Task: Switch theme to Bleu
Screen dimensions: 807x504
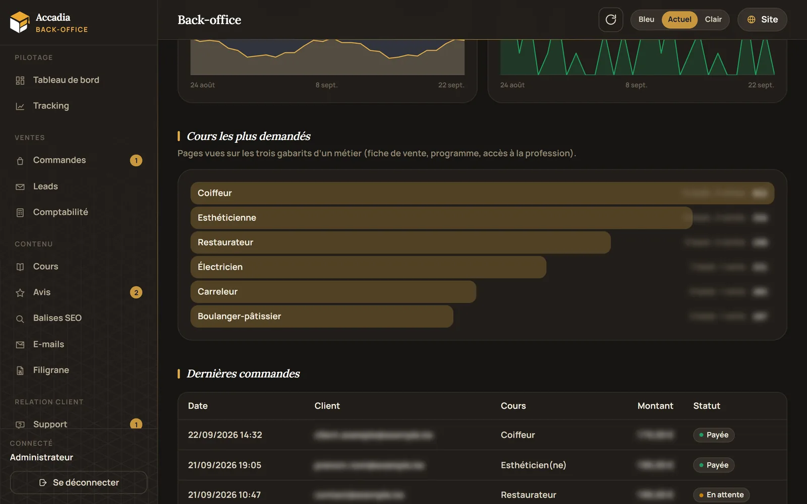Action: [x=646, y=20]
